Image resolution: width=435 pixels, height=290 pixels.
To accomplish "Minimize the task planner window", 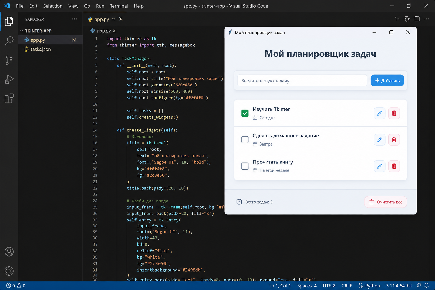I will pos(374,32).
